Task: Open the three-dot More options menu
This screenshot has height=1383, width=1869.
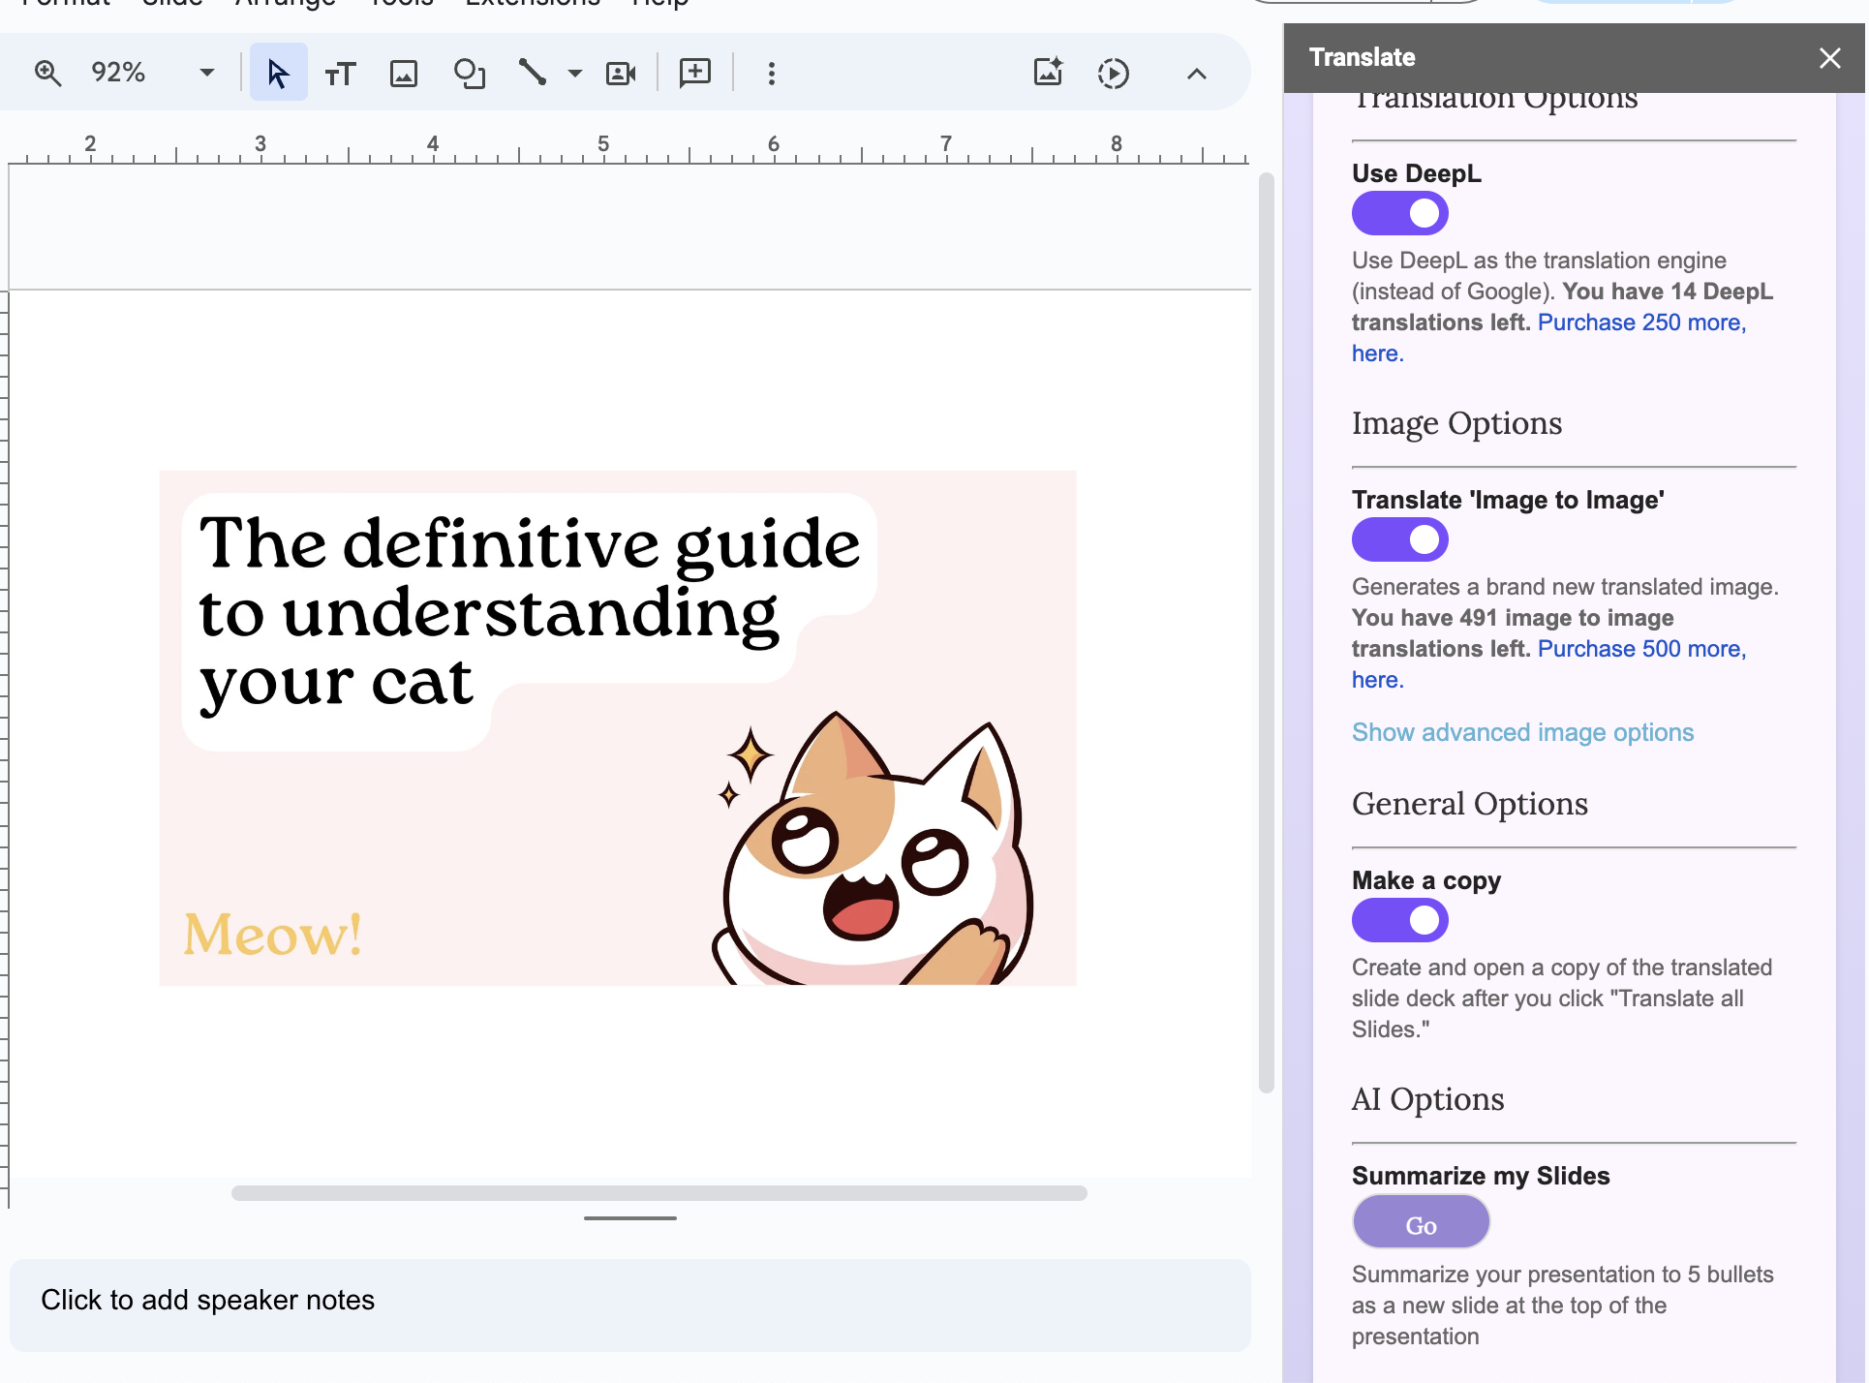Action: (x=772, y=74)
